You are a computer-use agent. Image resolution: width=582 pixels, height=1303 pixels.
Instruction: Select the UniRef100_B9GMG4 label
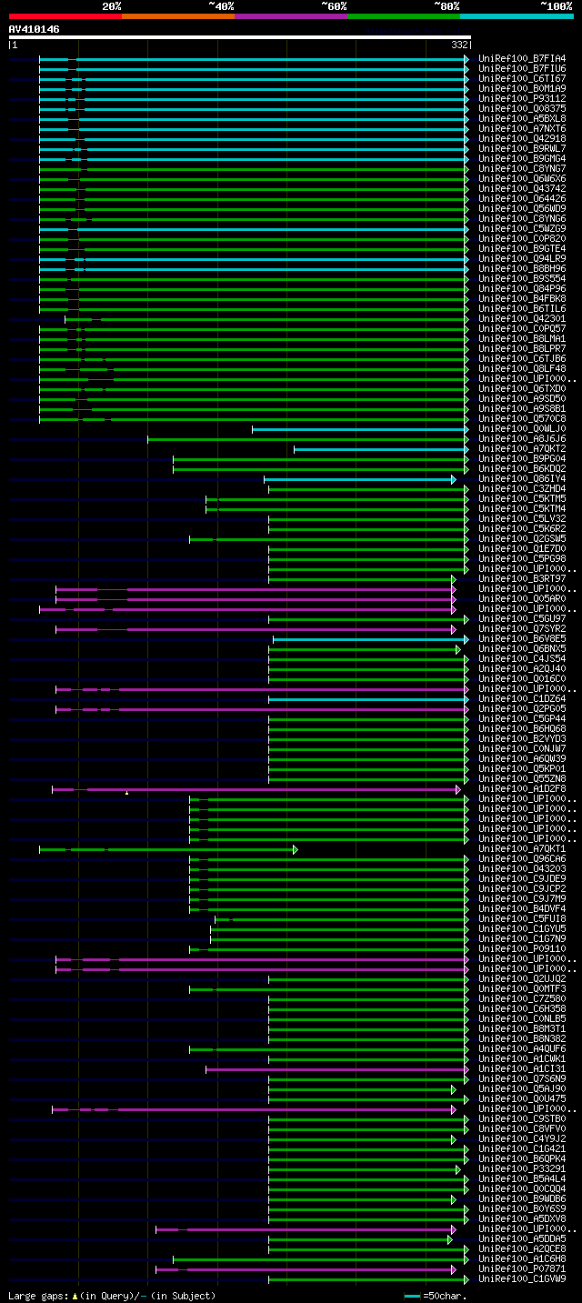pos(522,158)
